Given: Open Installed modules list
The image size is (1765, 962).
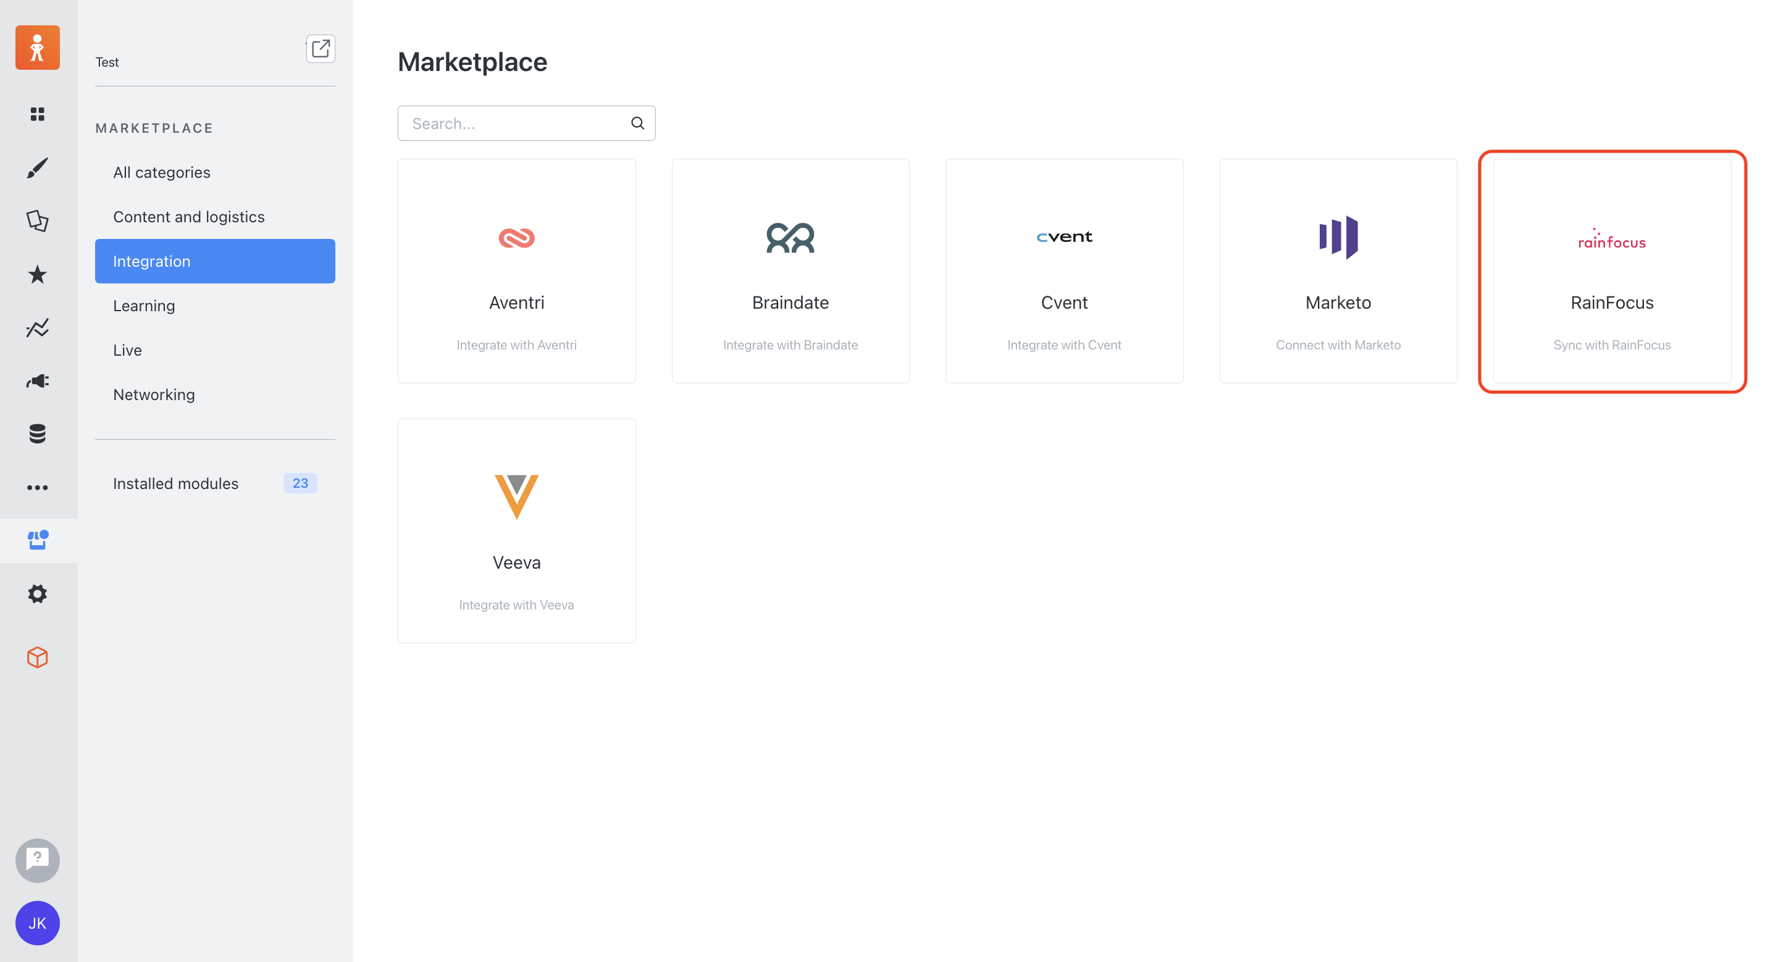Looking at the screenshot, I should tap(214, 483).
